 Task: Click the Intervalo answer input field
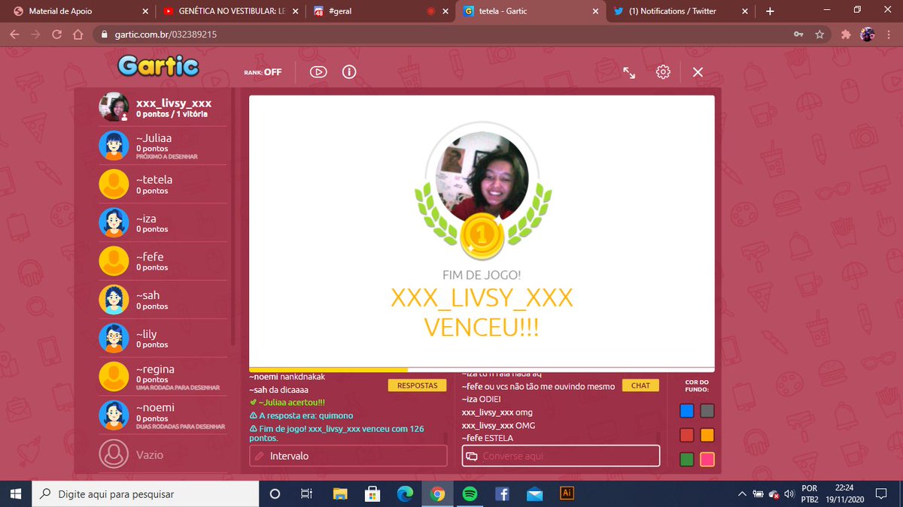pos(348,456)
